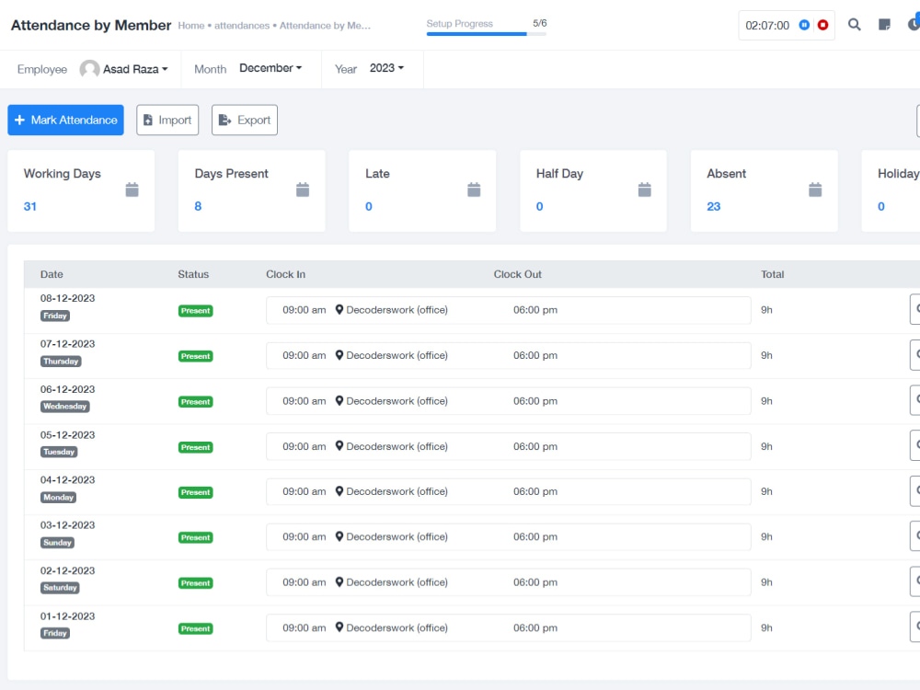Click Setup Progress 5/6 counter
This screenshot has width=920, height=690.
tap(540, 23)
